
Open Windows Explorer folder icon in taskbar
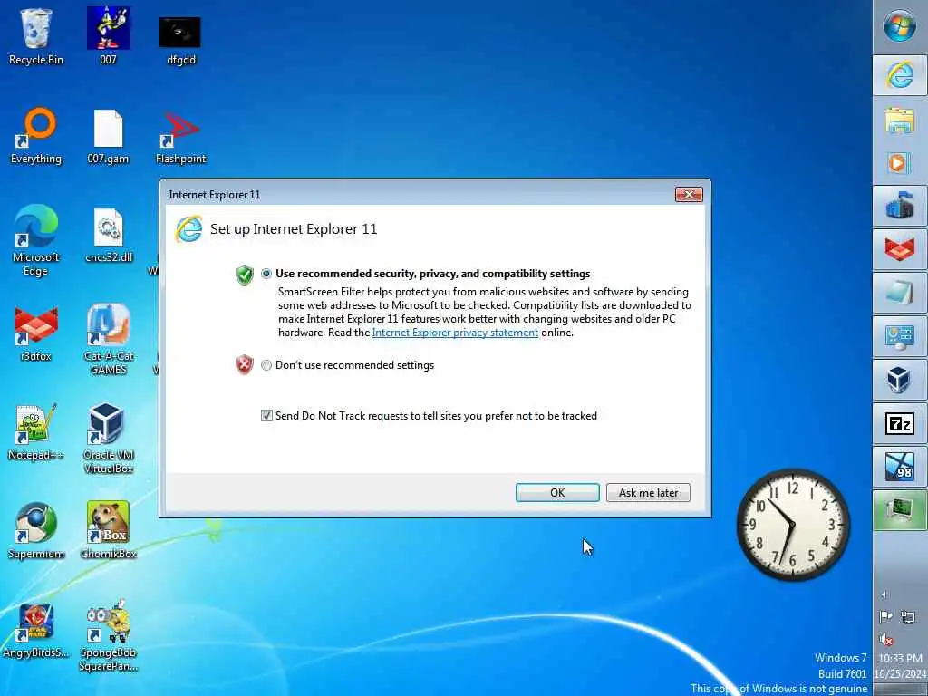(900, 119)
